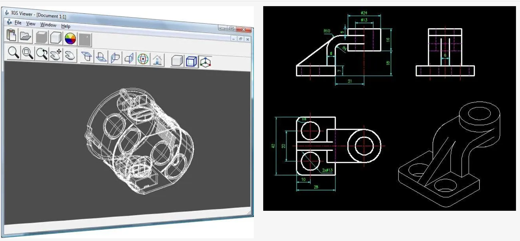Screen dimensions: 520x241
Task: Open the File menu
Action: [x=18, y=23]
